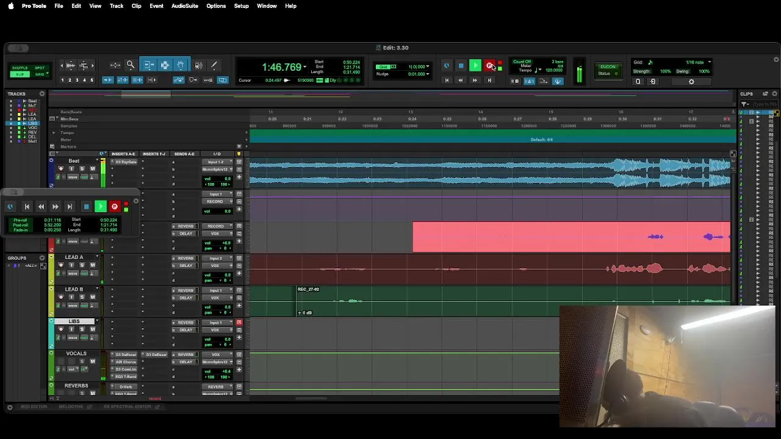The image size is (781, 439).
Task: Select the Zoomer magnifier tool
Action: tap(130, 65)
